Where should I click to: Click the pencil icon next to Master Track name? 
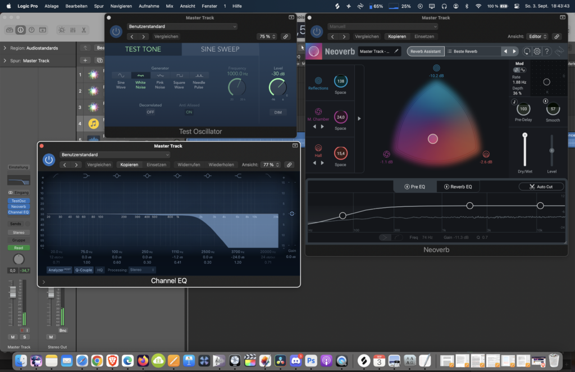point(396,51)
